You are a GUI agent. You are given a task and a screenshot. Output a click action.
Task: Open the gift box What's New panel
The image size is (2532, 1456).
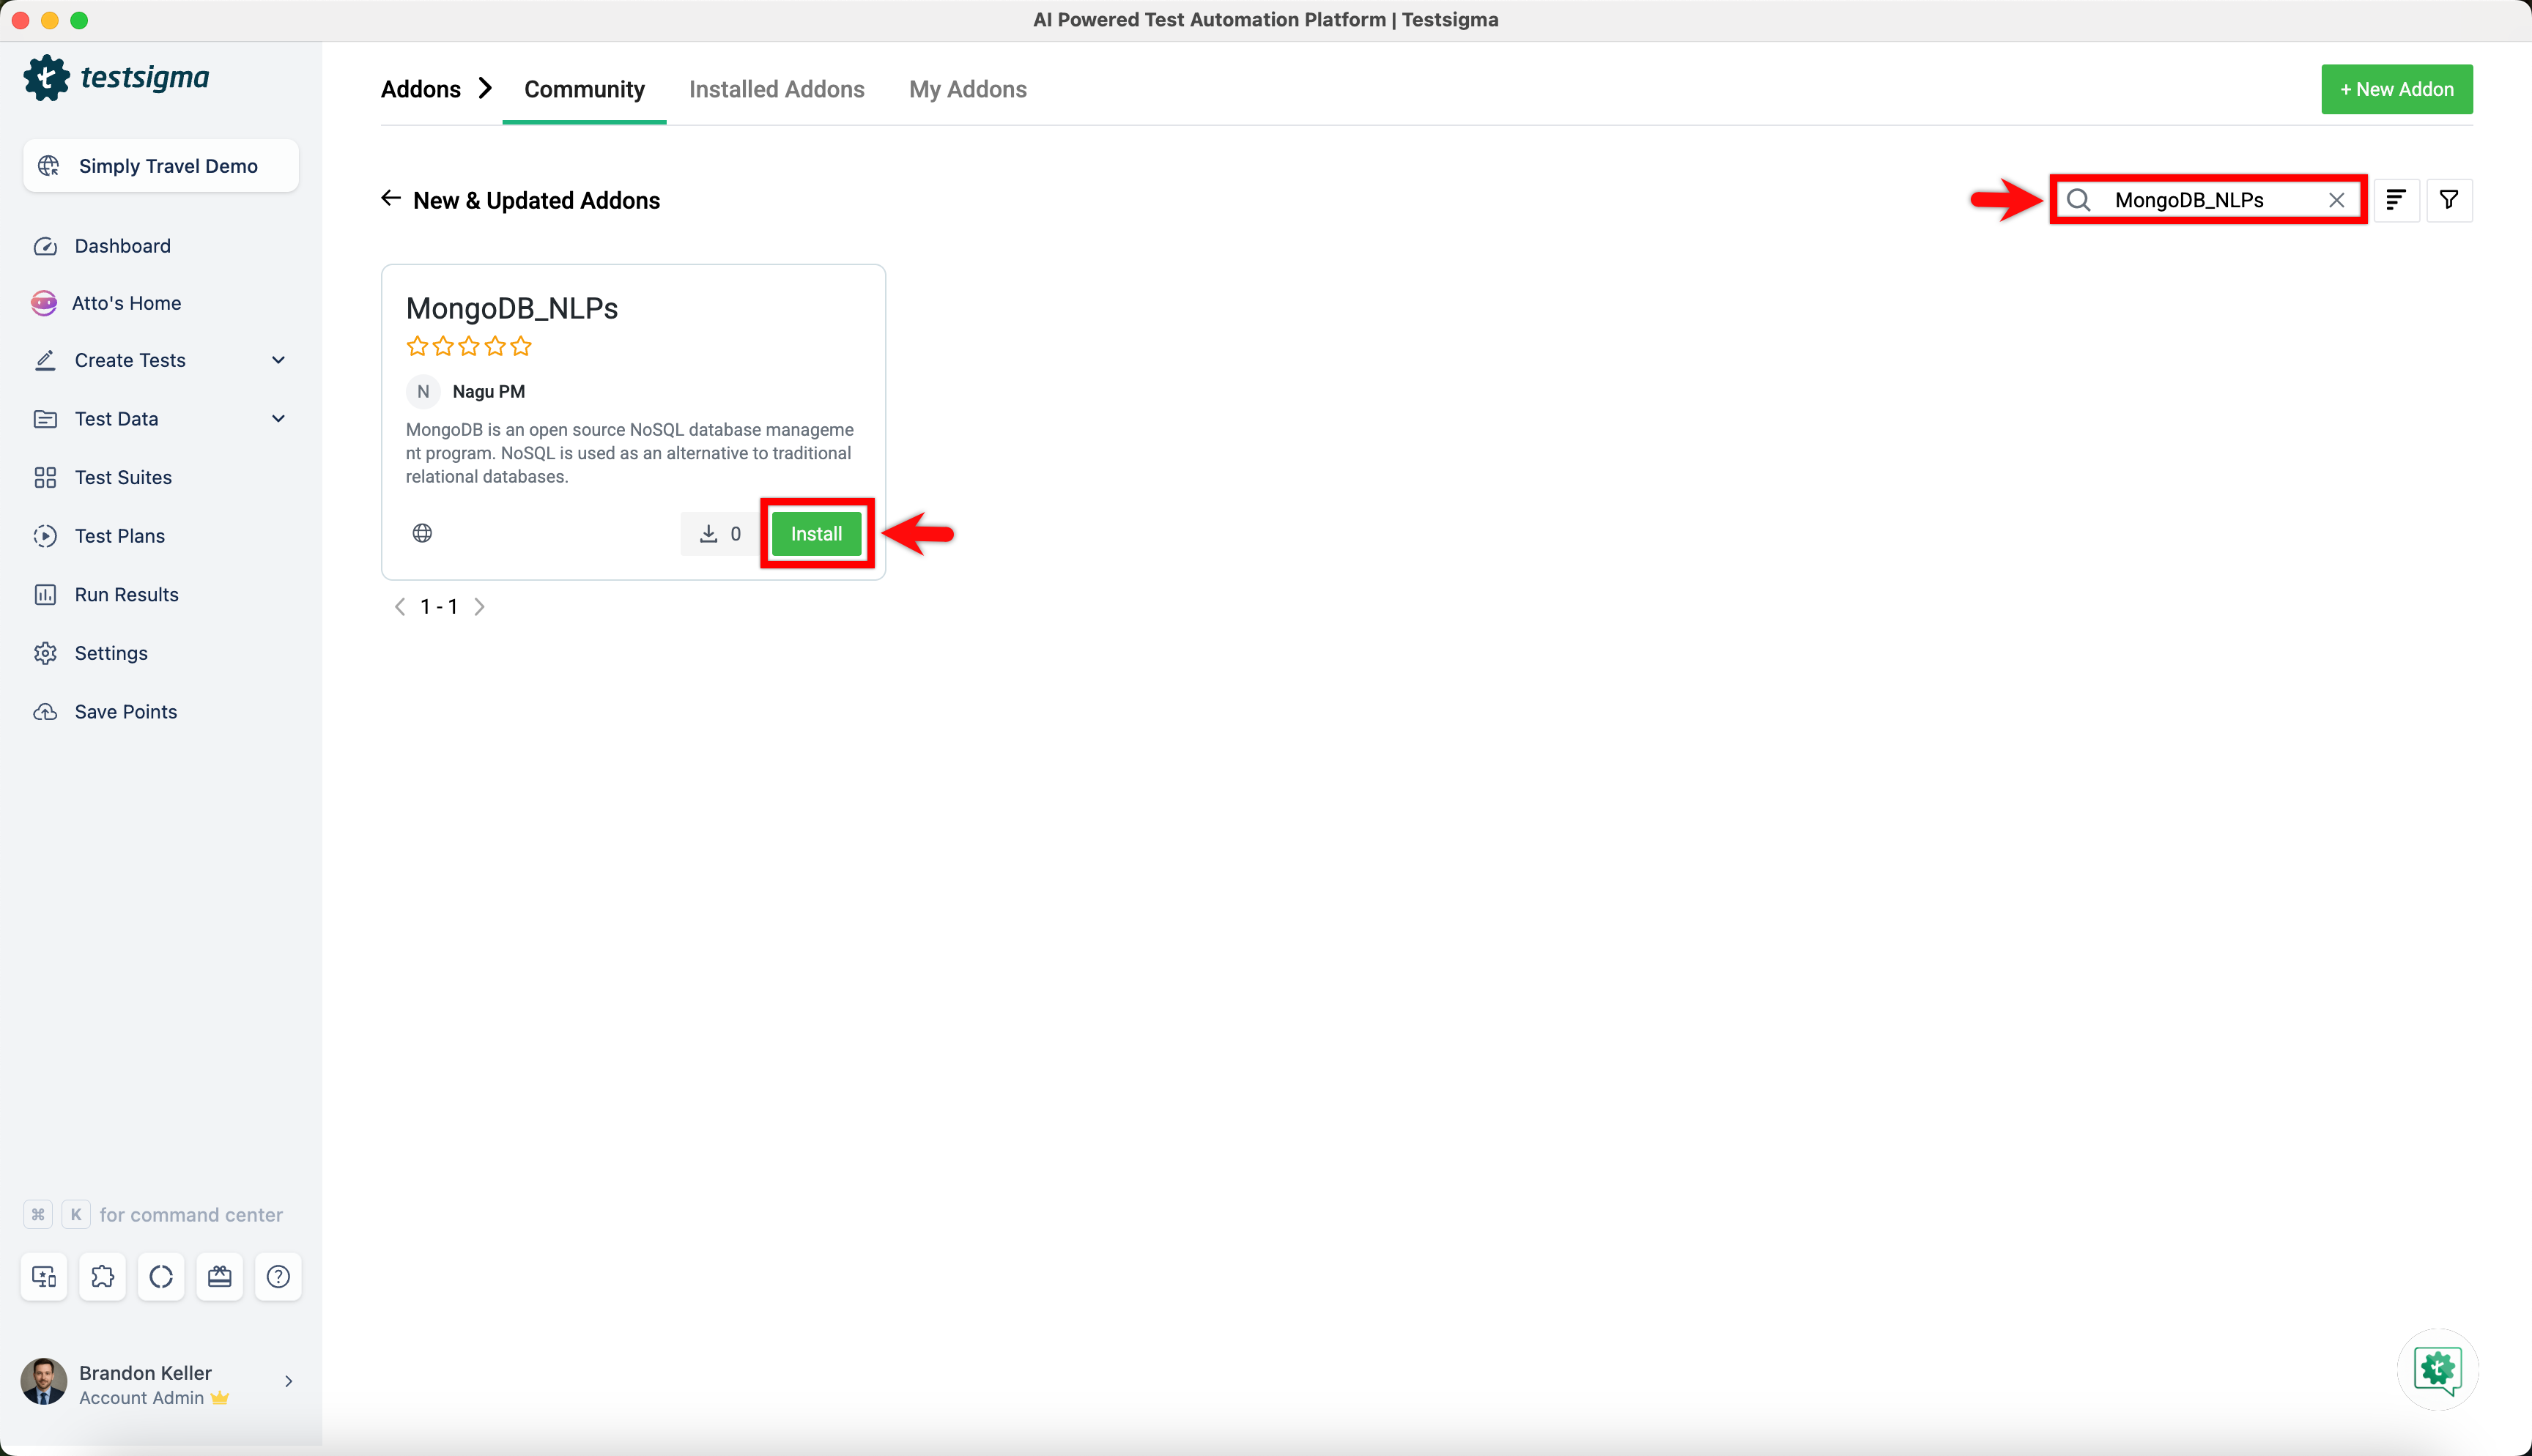click(219, 1276)
